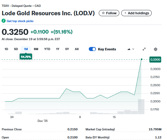
Task: Select the 1M chart range
Action: [x=26, y=49]
